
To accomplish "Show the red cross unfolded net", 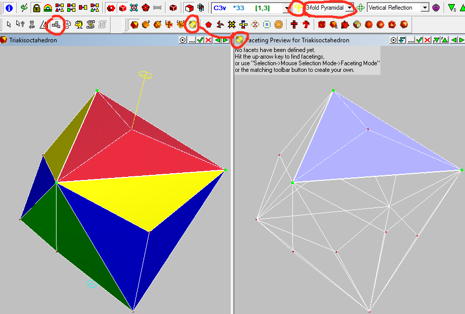I will coord(294,24).
